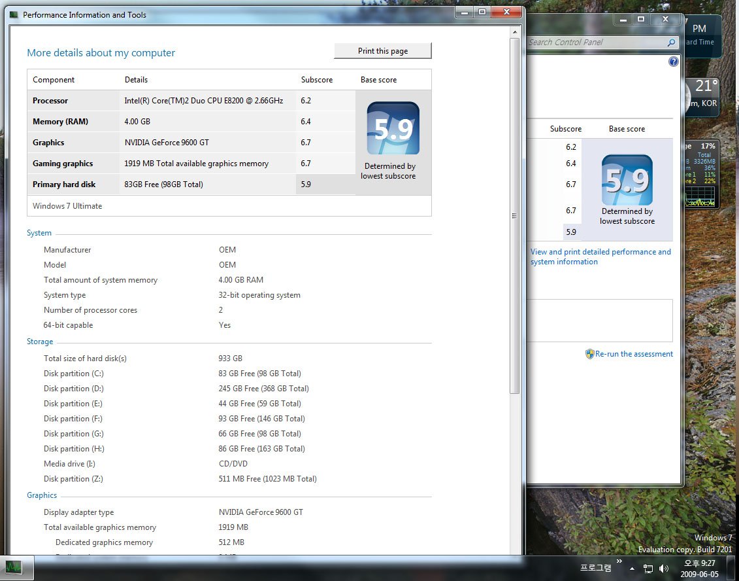The width and height of the screenshot is (739, 581).
Task: Expand the 프로그램 toolbar double chevron
Action: coord(619,561)
